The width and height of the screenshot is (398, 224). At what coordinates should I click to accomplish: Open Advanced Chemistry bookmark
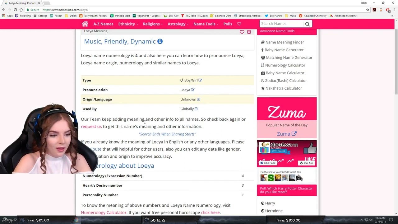point(312,16)
